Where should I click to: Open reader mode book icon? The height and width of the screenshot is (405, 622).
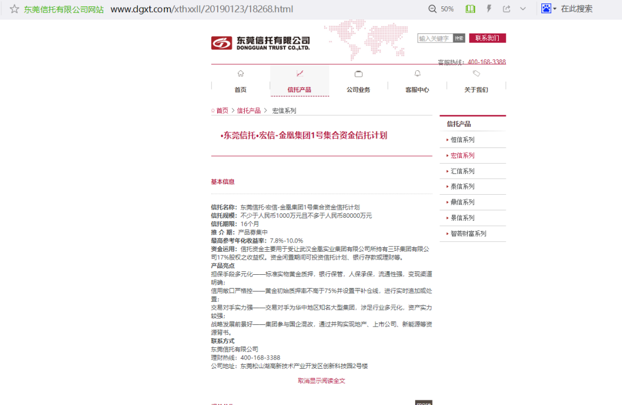click(470, 9)
